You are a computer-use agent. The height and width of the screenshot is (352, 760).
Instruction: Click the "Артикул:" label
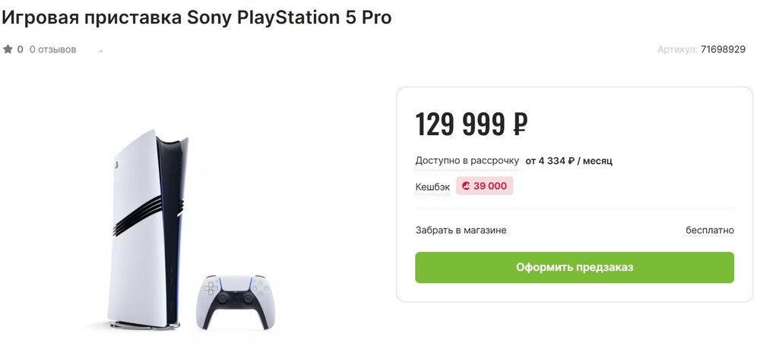click(677, 49)
